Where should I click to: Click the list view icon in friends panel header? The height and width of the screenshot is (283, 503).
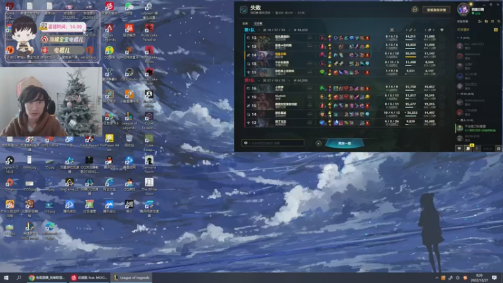pyautogui.click(x=493, y=21)
